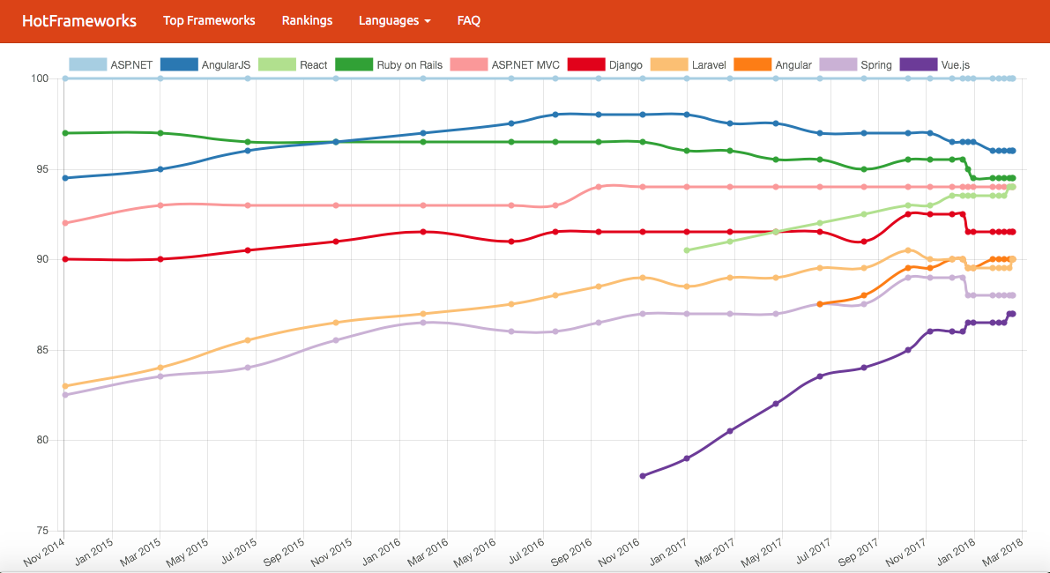Click the 95 y-axis label

coord(42,169)
